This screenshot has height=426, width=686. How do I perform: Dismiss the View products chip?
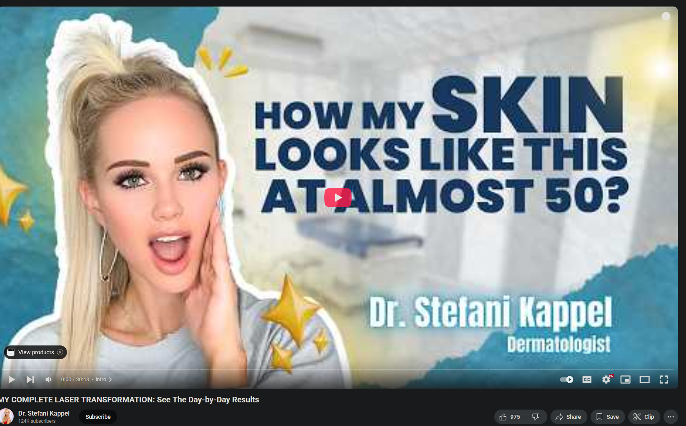tap(60, 352)
